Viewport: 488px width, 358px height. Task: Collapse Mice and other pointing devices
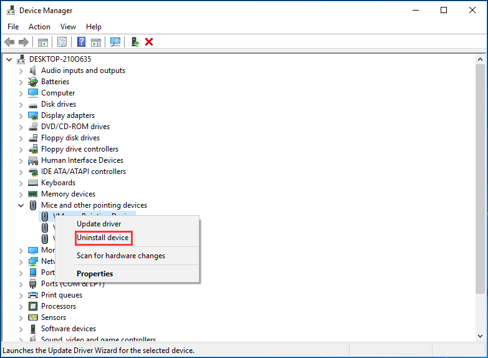tap(21, 205)
